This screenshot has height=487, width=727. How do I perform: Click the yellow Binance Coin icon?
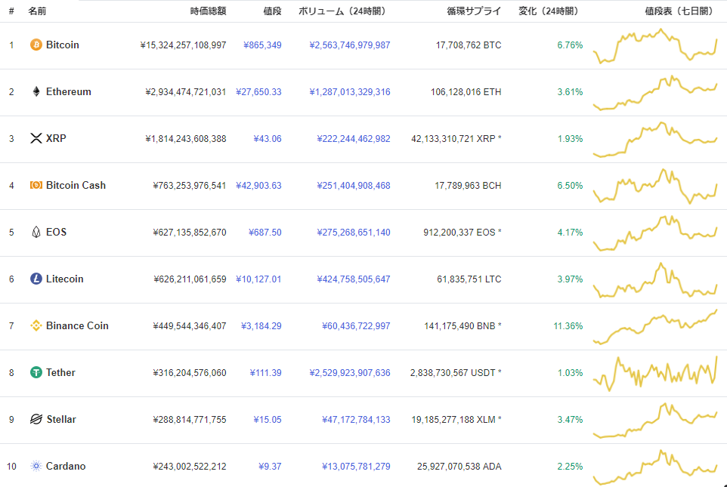(36, 325)
